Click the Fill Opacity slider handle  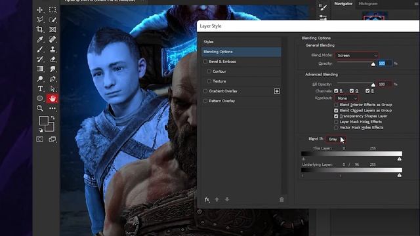point(373,85)
